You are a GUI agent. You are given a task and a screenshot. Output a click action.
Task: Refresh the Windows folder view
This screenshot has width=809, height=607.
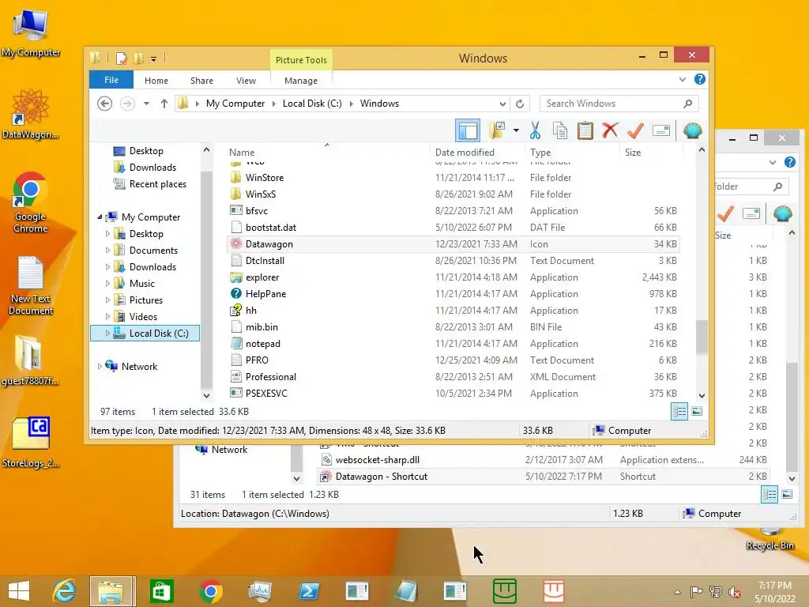point(520,104)
